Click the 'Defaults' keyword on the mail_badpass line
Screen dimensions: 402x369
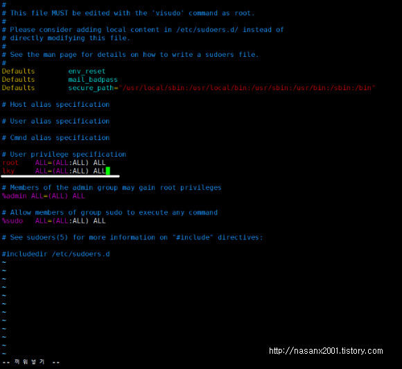[18, 80]
